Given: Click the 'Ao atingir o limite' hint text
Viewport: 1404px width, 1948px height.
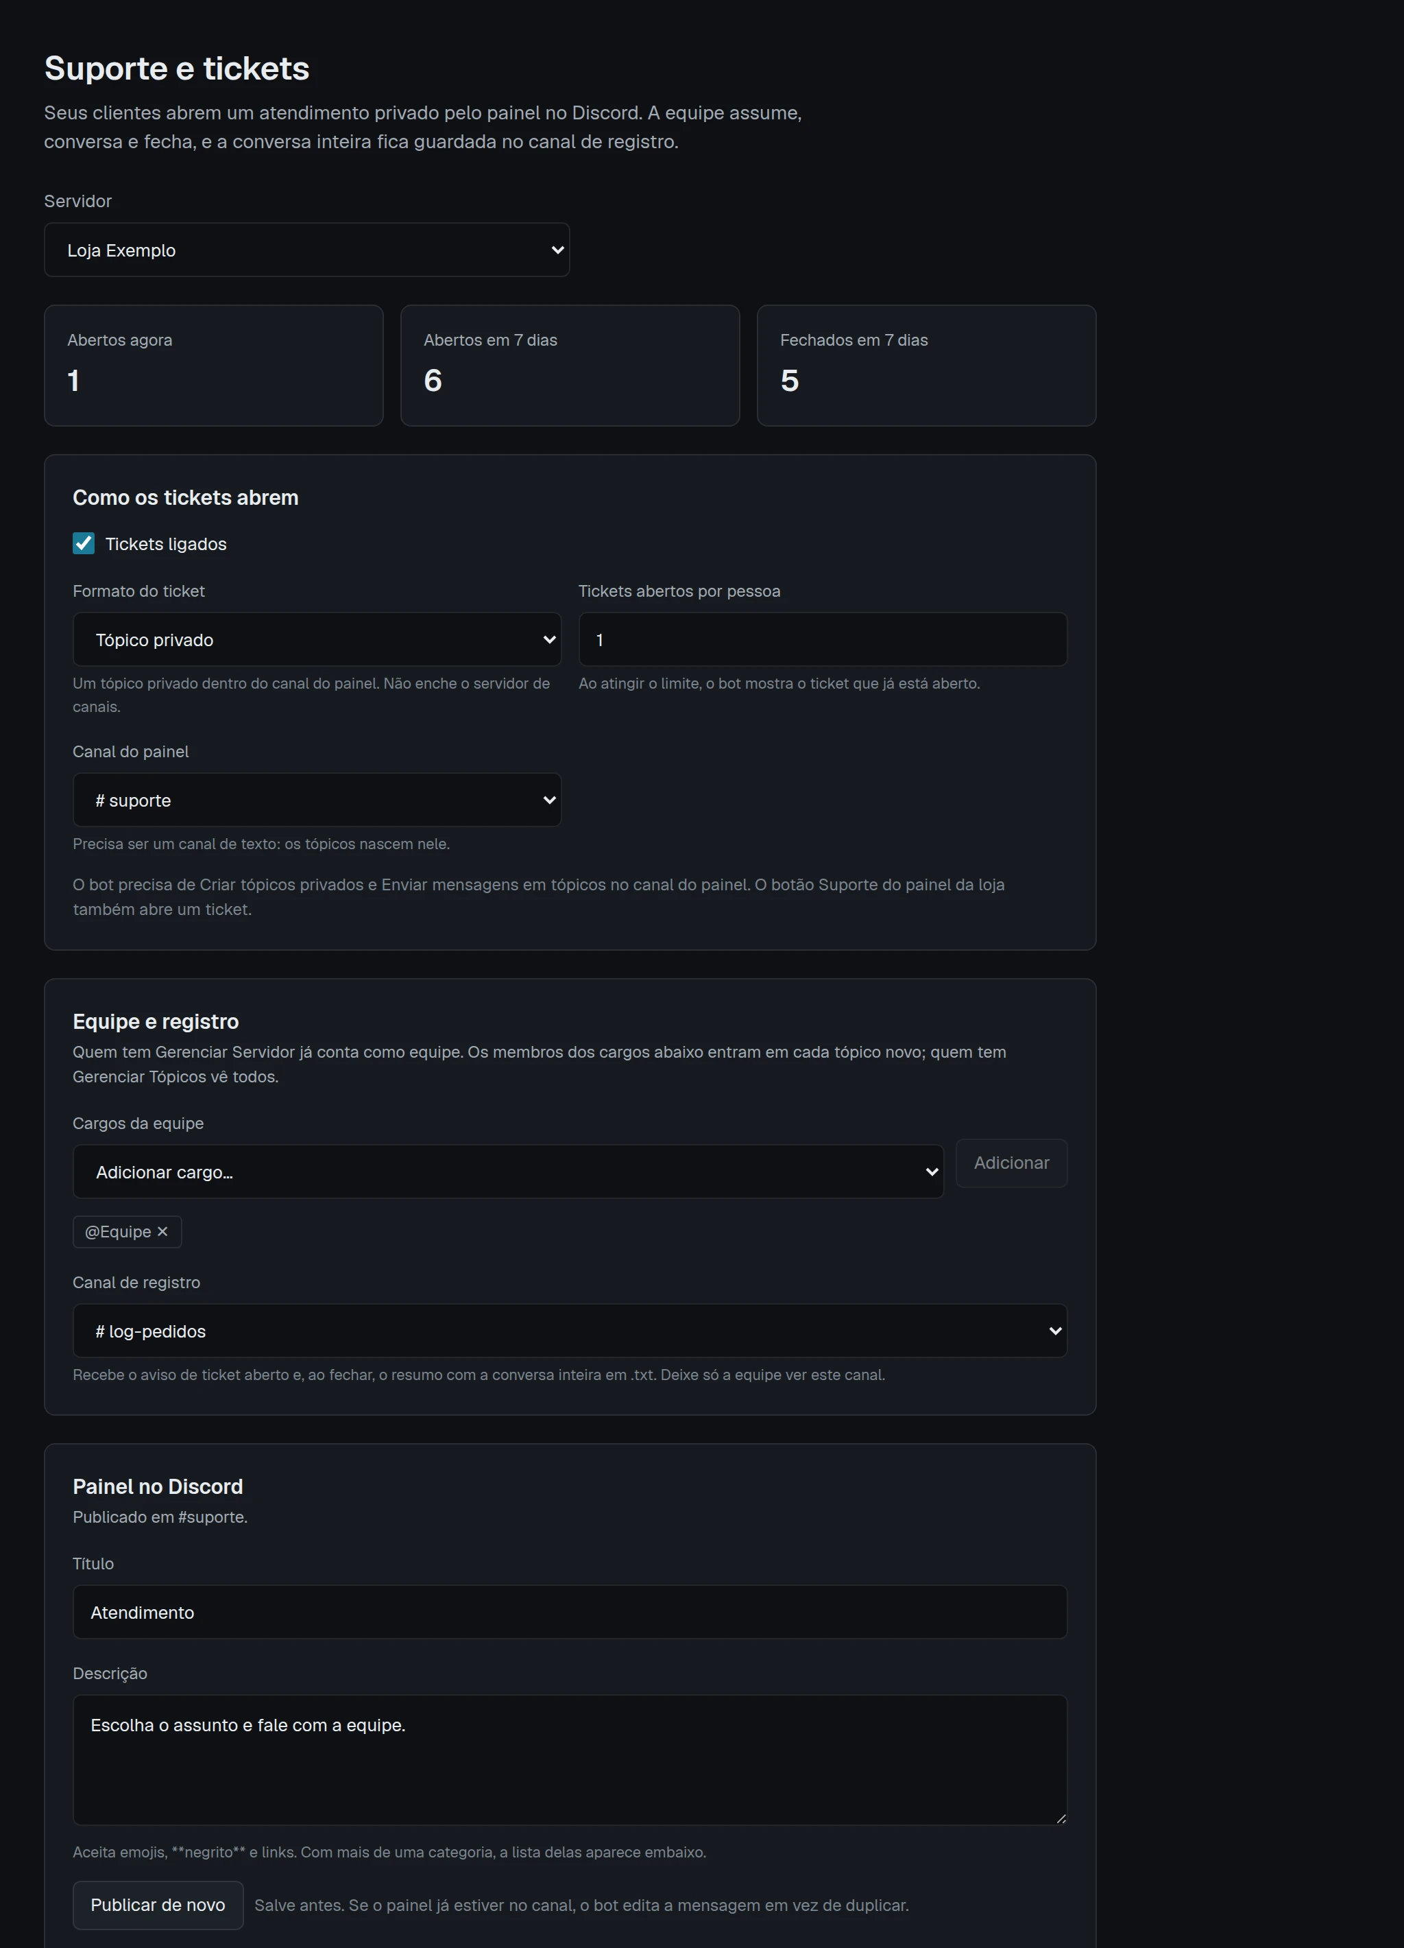Looking at the screenshot, I should tap(779, 684).
